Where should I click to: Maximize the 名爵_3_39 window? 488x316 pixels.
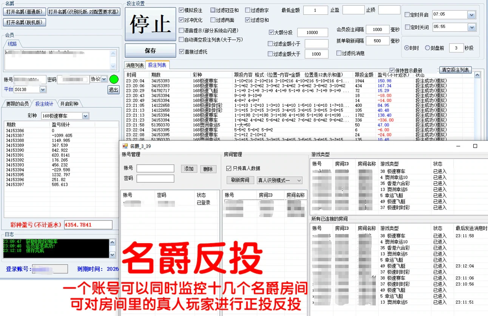coord(475,146)
